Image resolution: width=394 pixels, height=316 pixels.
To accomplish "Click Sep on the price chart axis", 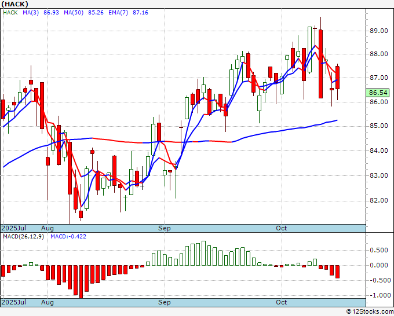I will coord(165,228).
